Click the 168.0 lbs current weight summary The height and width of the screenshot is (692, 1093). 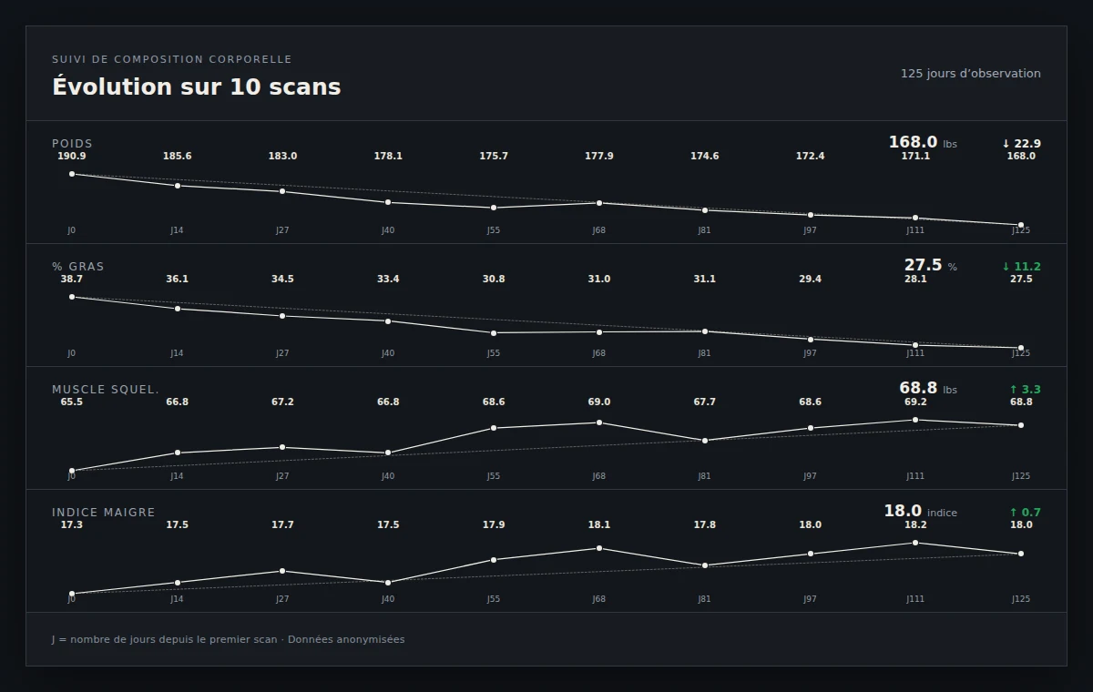[x=923, y=143]
